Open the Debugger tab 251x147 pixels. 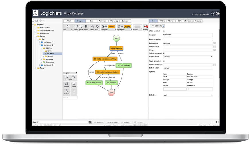pos(125,21)
